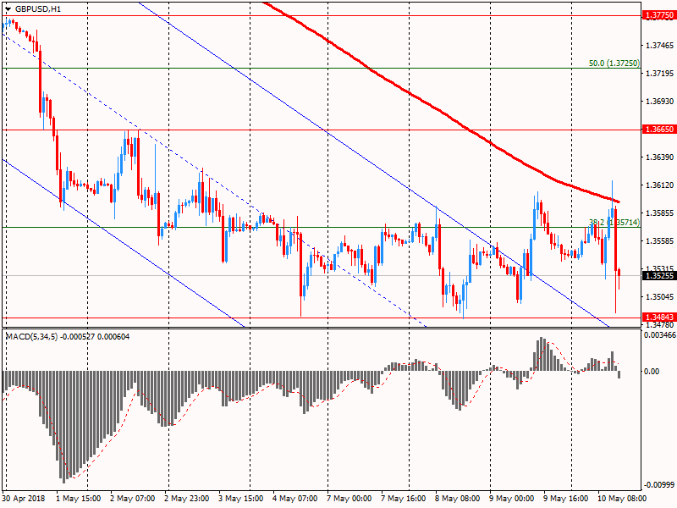Click the 2 May 07:00 time label
This screenshot has width=677, height=508.
[x=133, y=499]
